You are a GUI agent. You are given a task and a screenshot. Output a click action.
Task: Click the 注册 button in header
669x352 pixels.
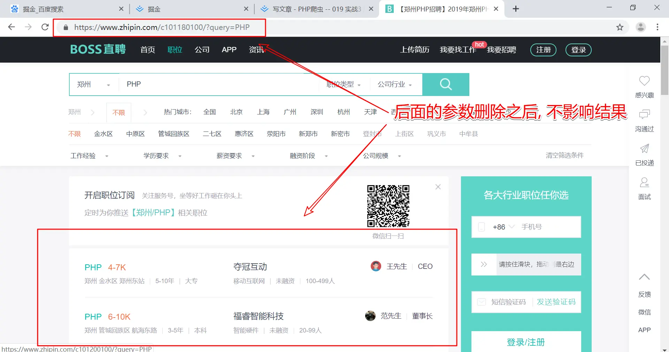coord(543,50)
